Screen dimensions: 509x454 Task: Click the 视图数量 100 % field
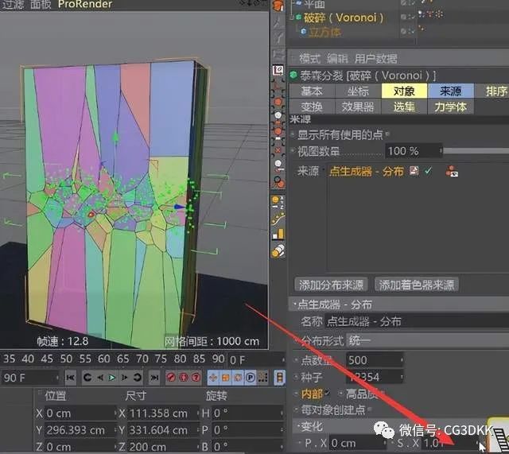click(x=414, y=151)
